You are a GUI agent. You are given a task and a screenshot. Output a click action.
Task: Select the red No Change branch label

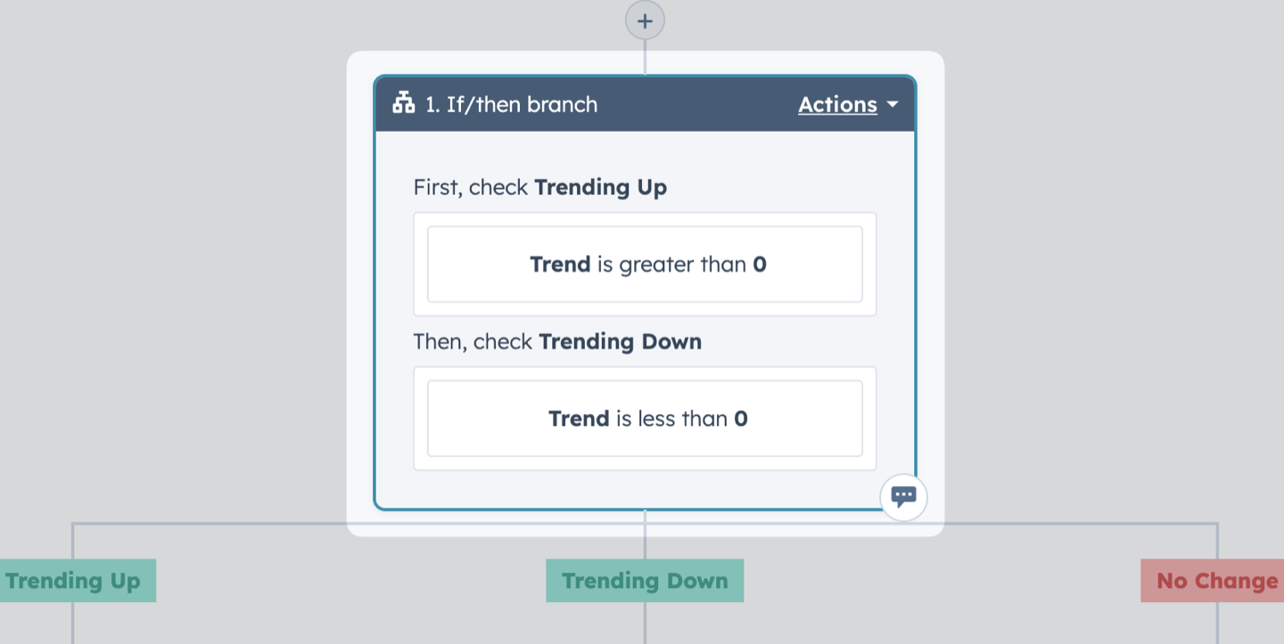pyautogui.click(x=1214, y=581)
